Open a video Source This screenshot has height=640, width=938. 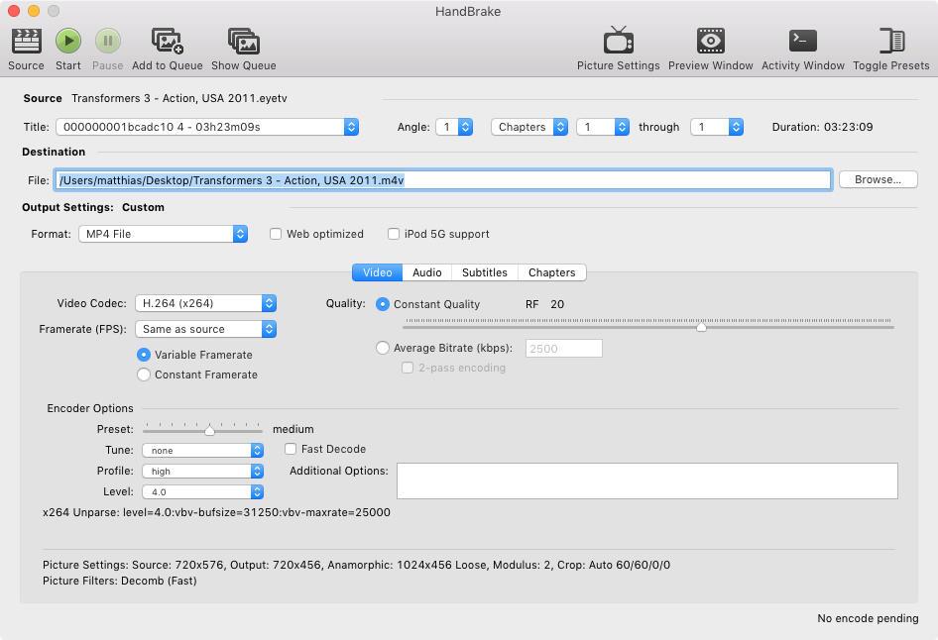(x=25, y=45)
